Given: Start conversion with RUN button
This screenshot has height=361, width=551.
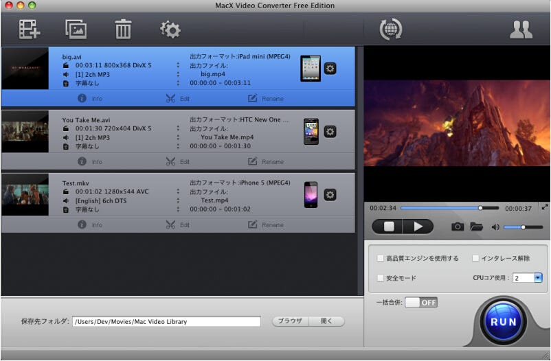Looking at the screenshot, I should [x=503, y=322].
